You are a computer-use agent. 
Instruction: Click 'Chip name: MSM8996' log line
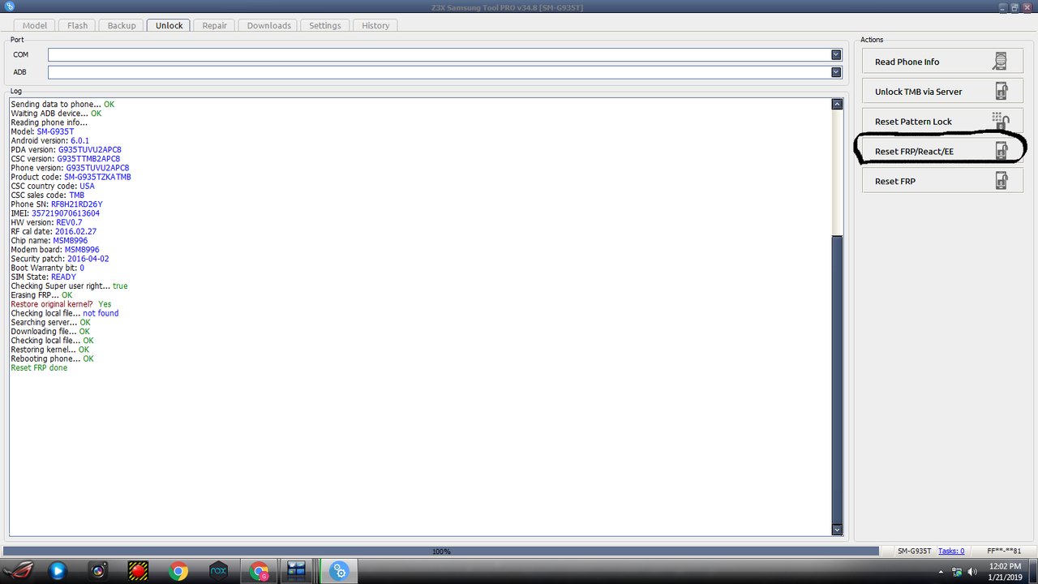tap(49, 241)
